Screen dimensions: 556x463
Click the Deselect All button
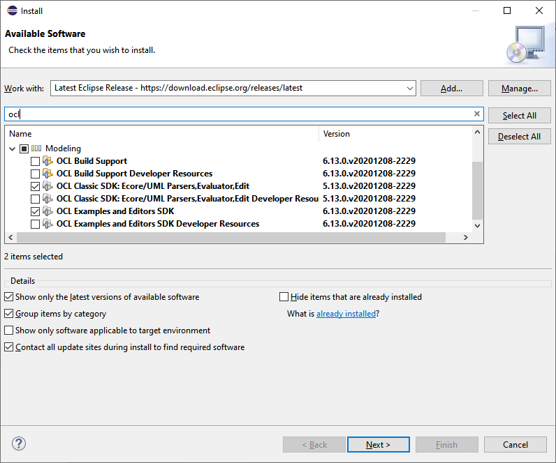[x=520, y=136]
